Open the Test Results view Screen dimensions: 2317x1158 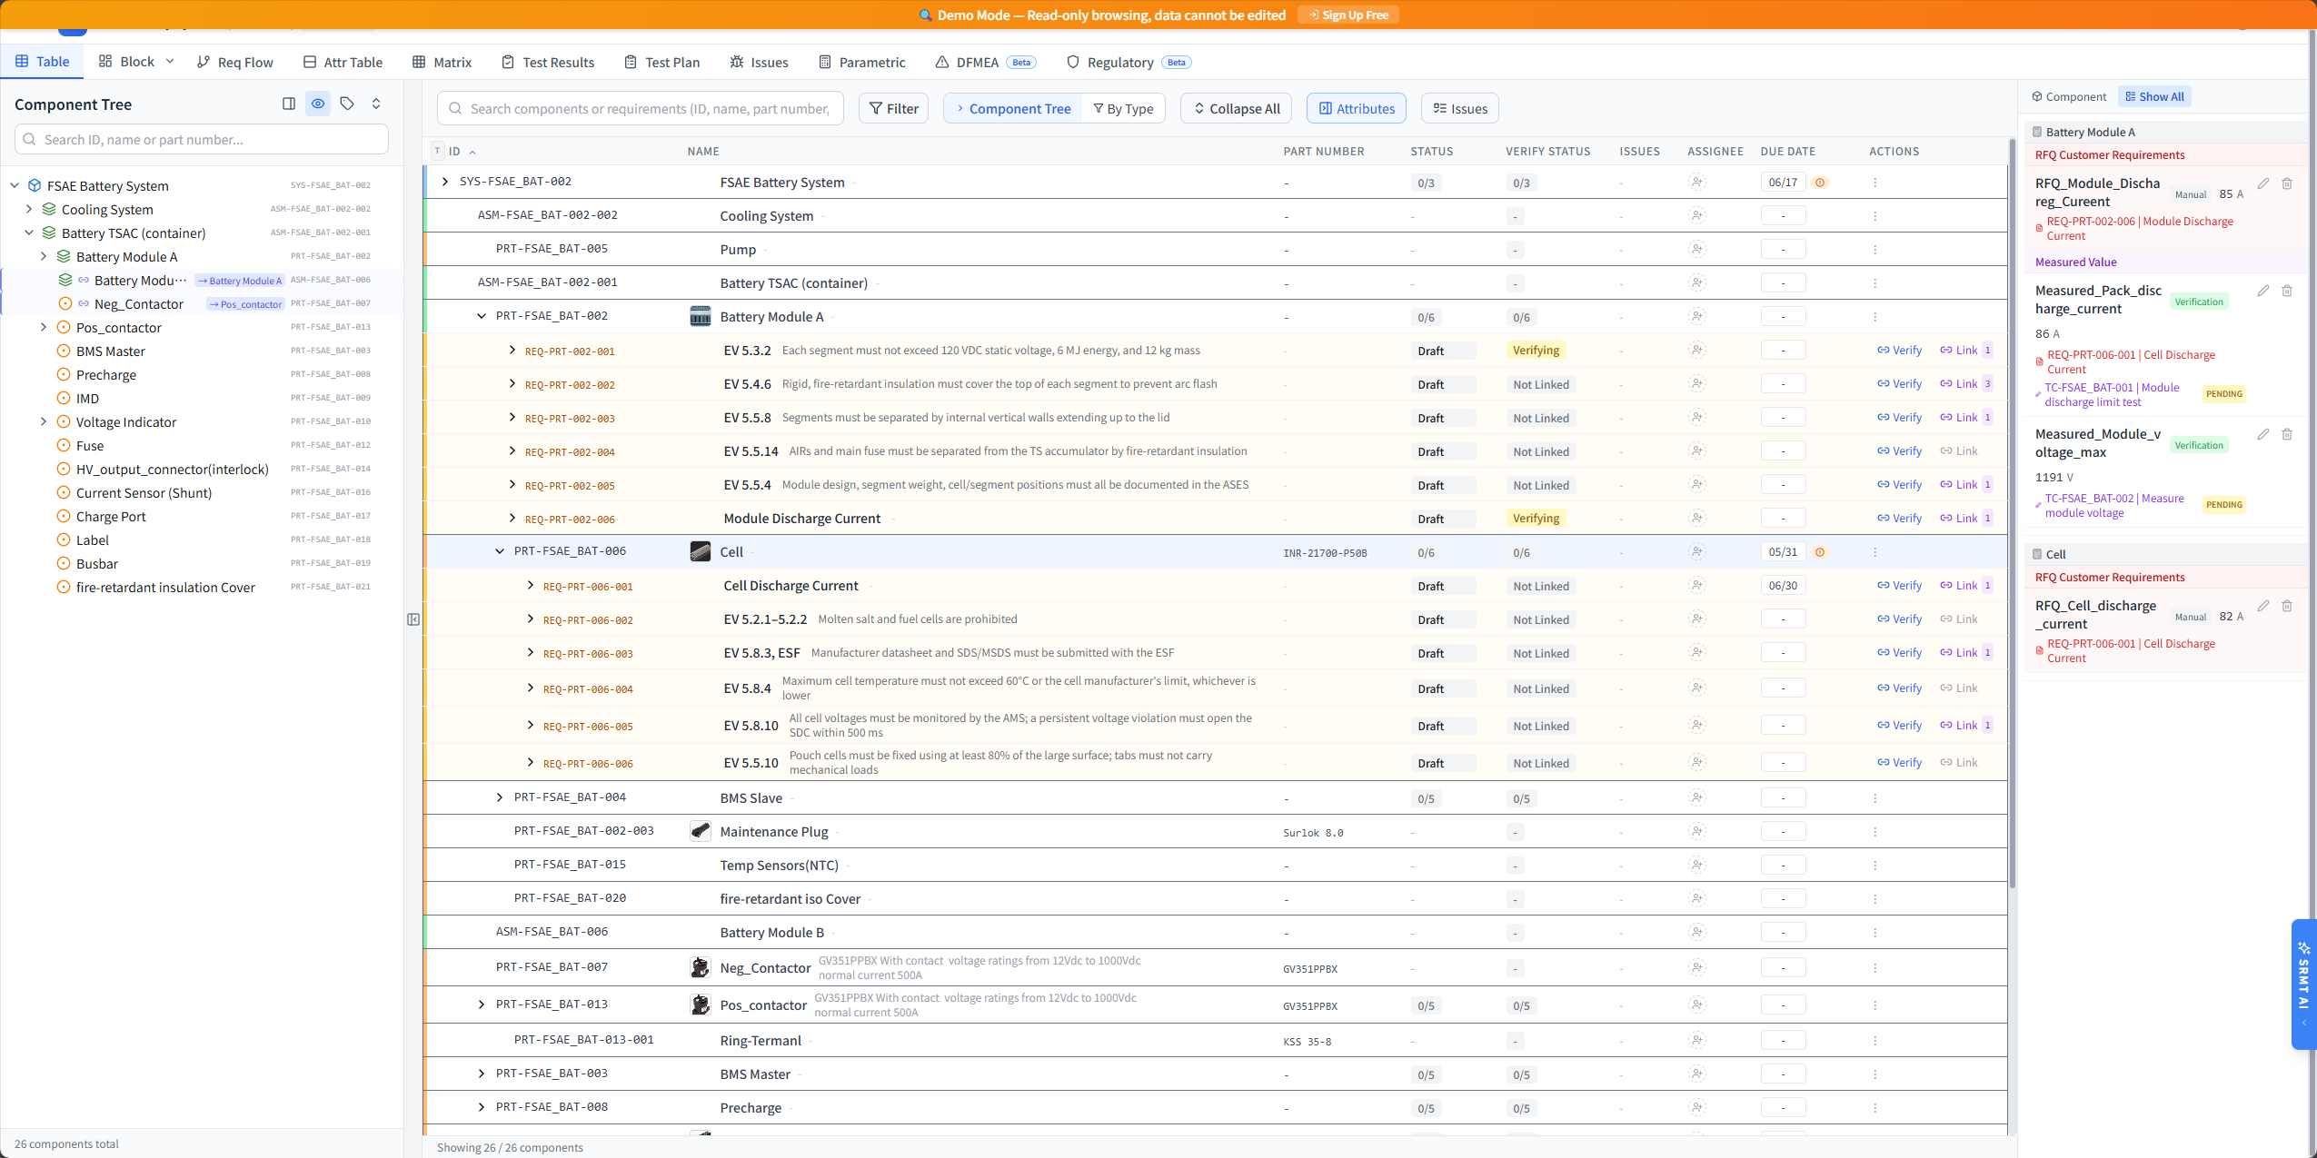pyautogui.click(x=546, y=62)
